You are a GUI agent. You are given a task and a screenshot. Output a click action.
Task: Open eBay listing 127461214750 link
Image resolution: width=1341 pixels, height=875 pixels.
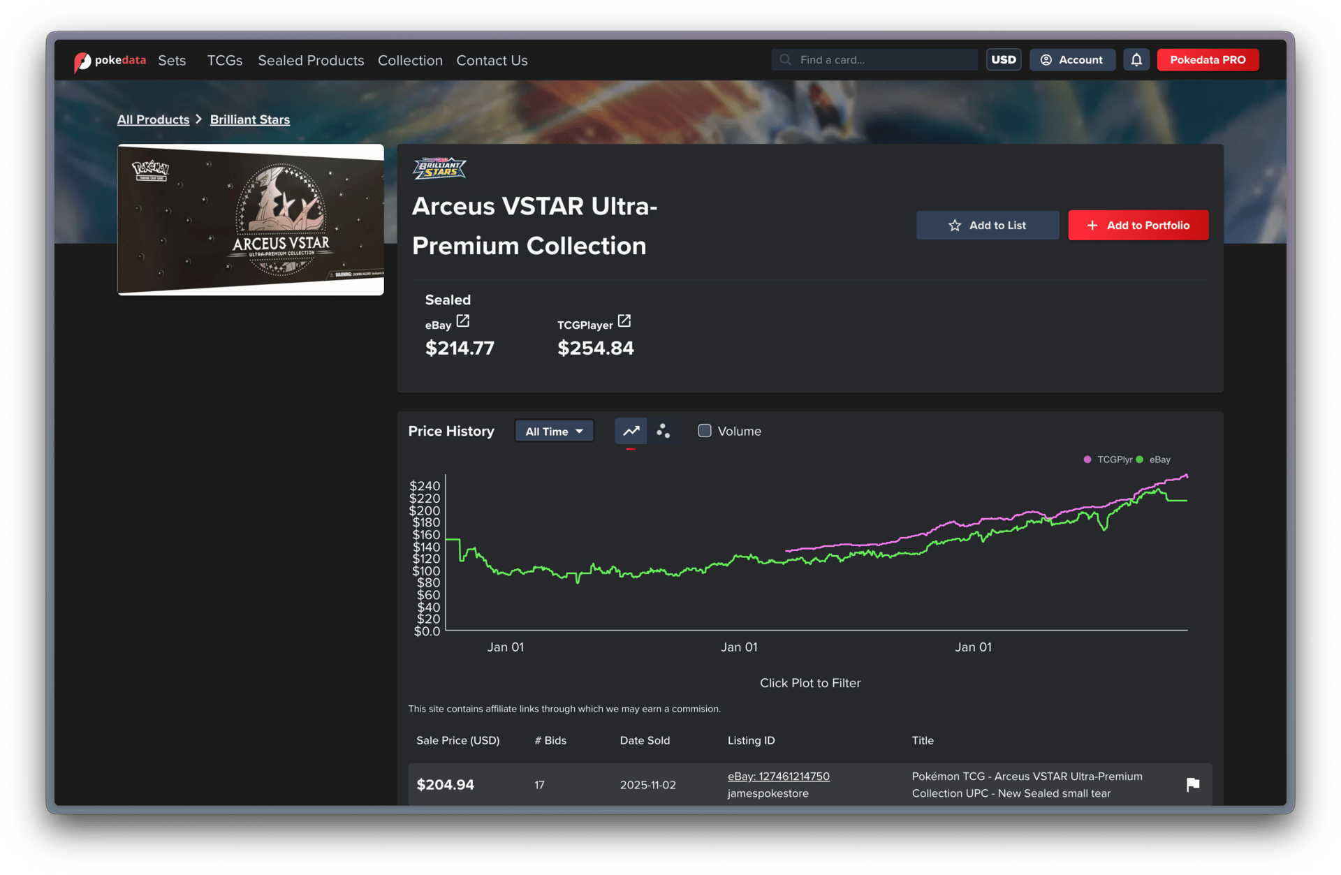click(x=778, y=777)
